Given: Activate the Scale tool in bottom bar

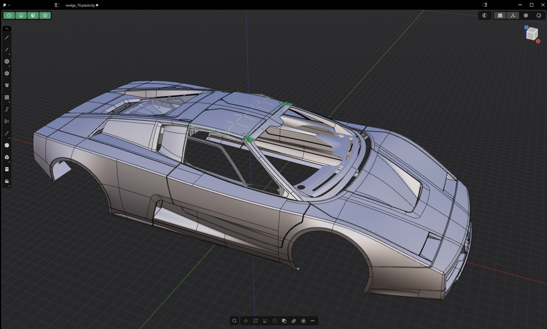Looking at the screenshot, I should pos(265,321).
